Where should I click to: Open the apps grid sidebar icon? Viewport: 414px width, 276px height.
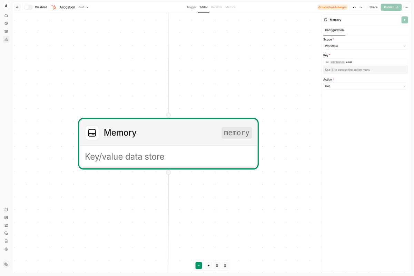[6, 225]
